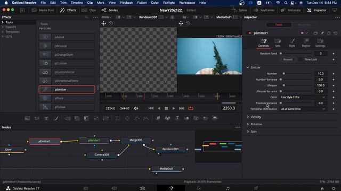The image size is (341, 191).
Task: Click the current frame field 2350.0
Action: [229, 108]
